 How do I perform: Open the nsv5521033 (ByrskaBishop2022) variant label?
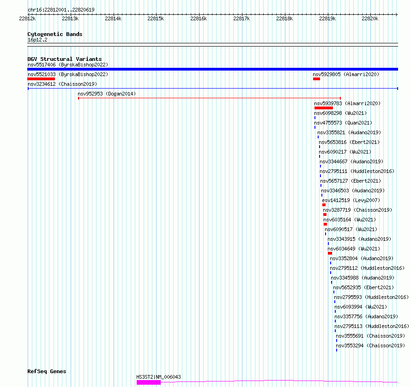click(x=68, y=74)
